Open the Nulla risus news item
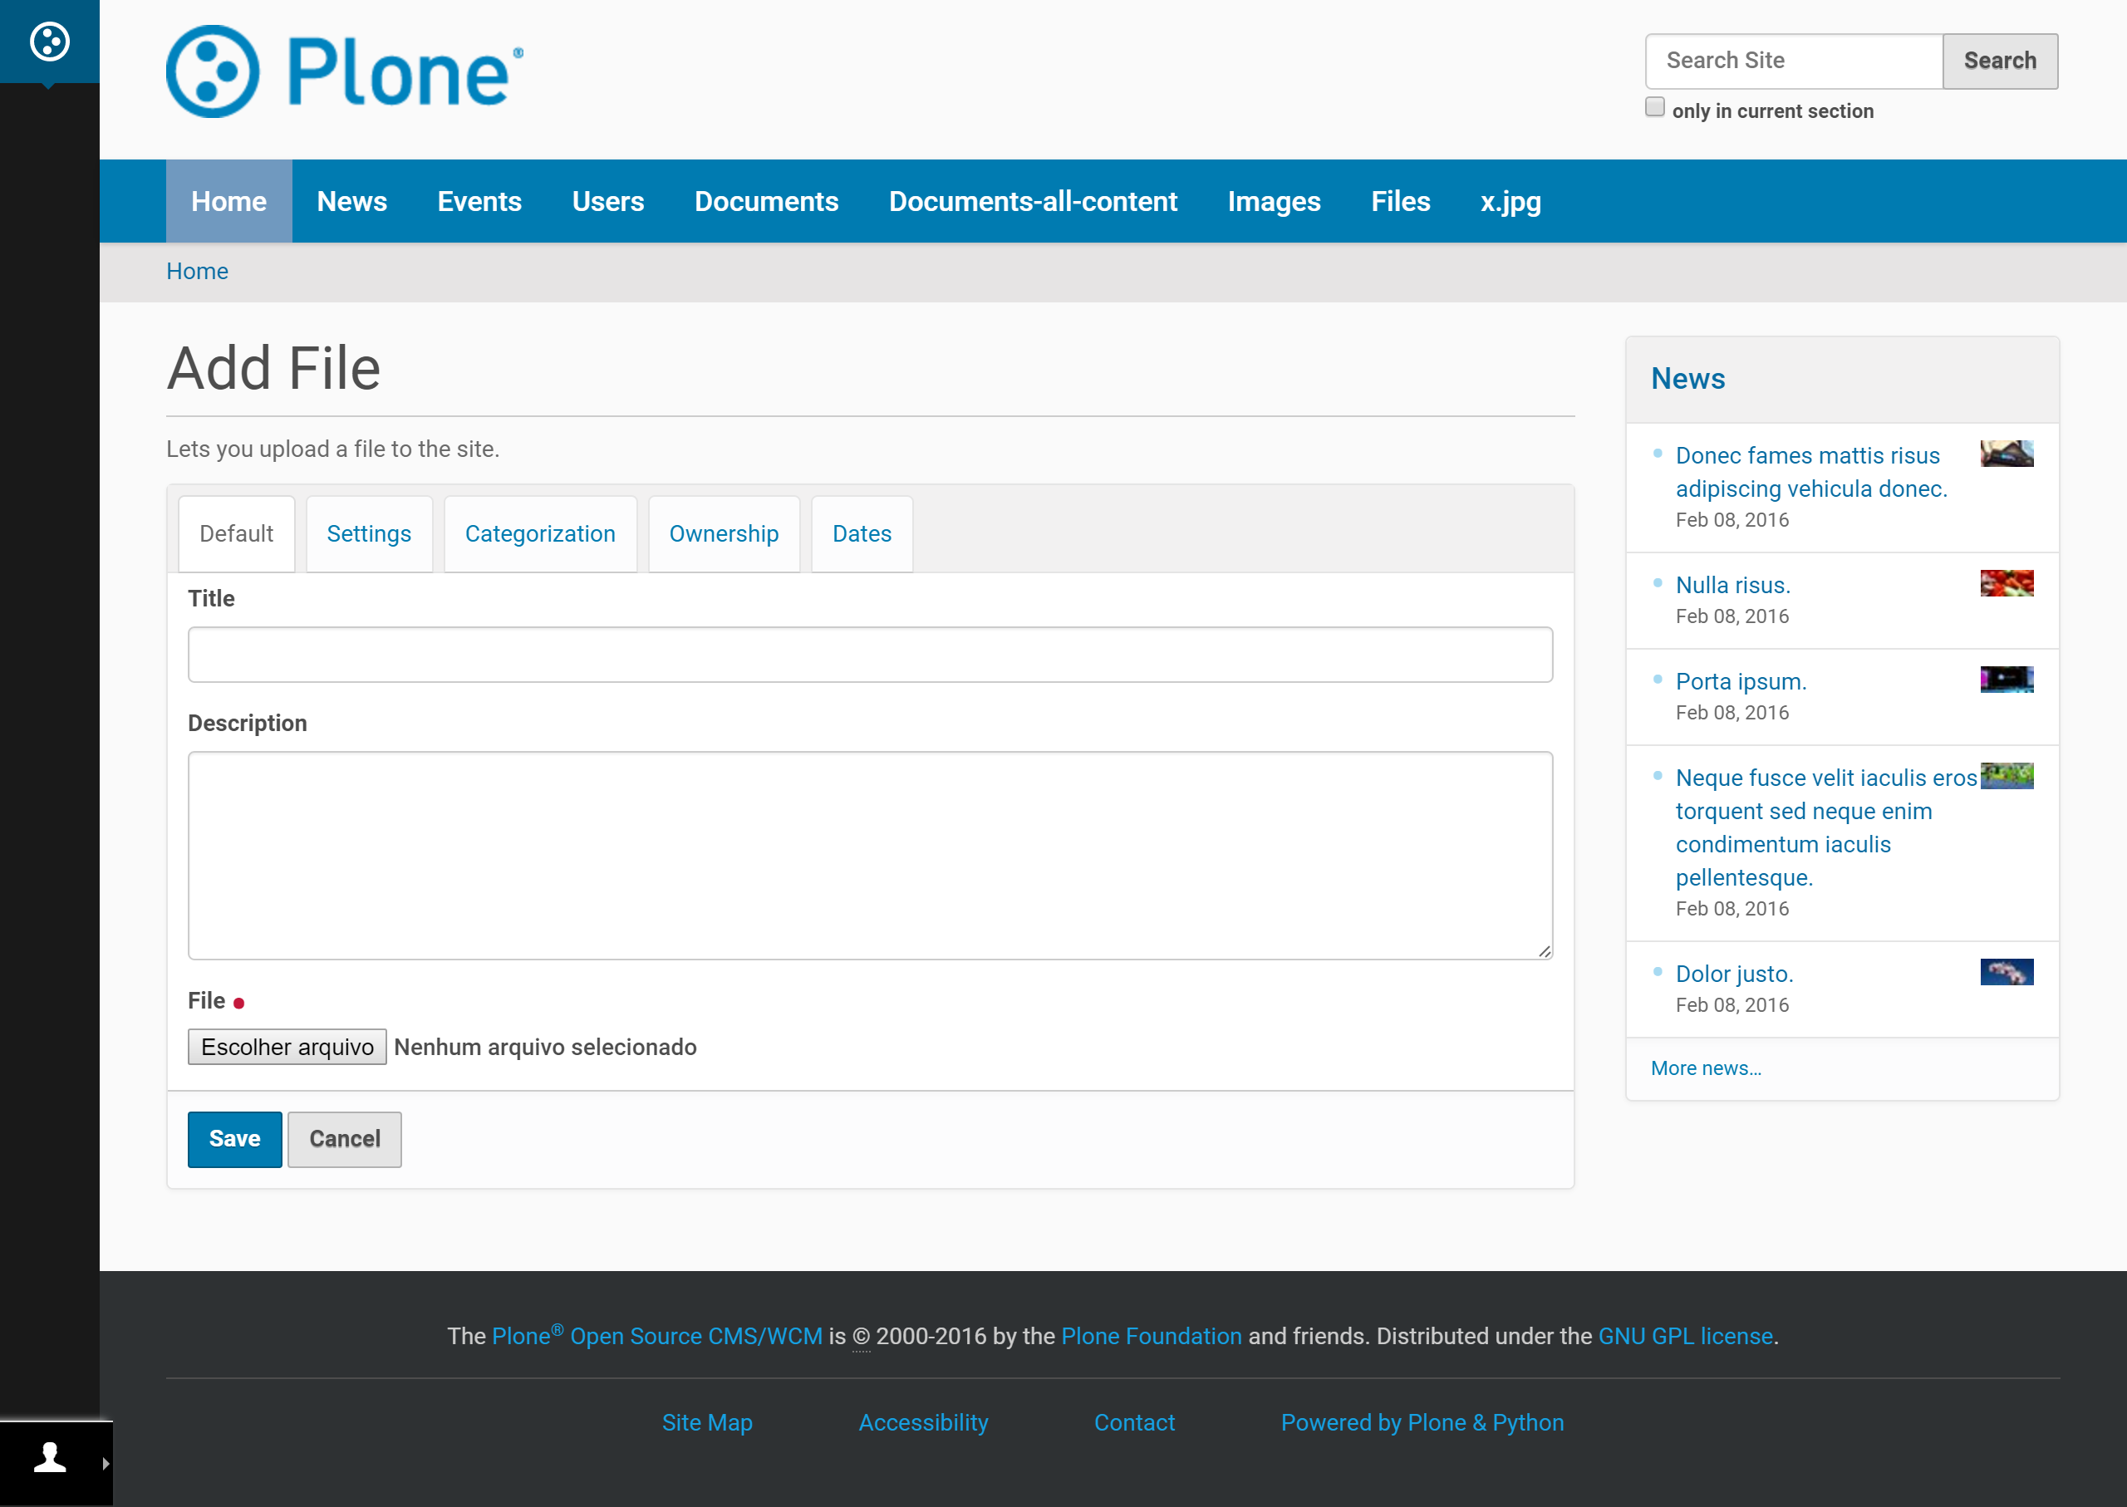The width and height of the screenshot is (2127, 1507). pos(1732,586)
